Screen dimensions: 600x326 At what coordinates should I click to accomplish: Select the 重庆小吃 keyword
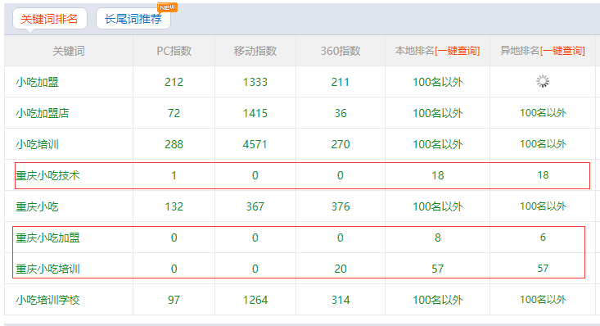[x=37, y=207]
